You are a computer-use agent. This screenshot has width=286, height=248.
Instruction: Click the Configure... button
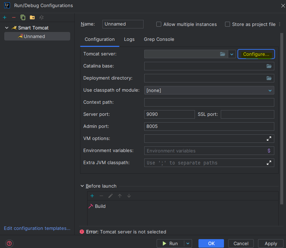(256, 54)
